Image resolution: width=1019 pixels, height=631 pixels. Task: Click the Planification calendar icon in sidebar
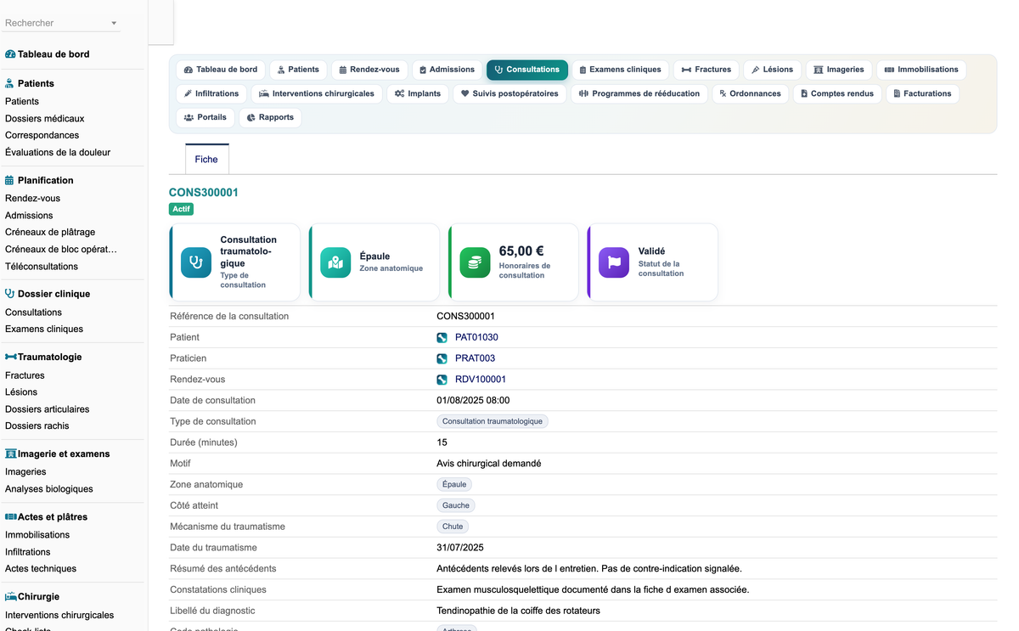[x=10, y=180]
